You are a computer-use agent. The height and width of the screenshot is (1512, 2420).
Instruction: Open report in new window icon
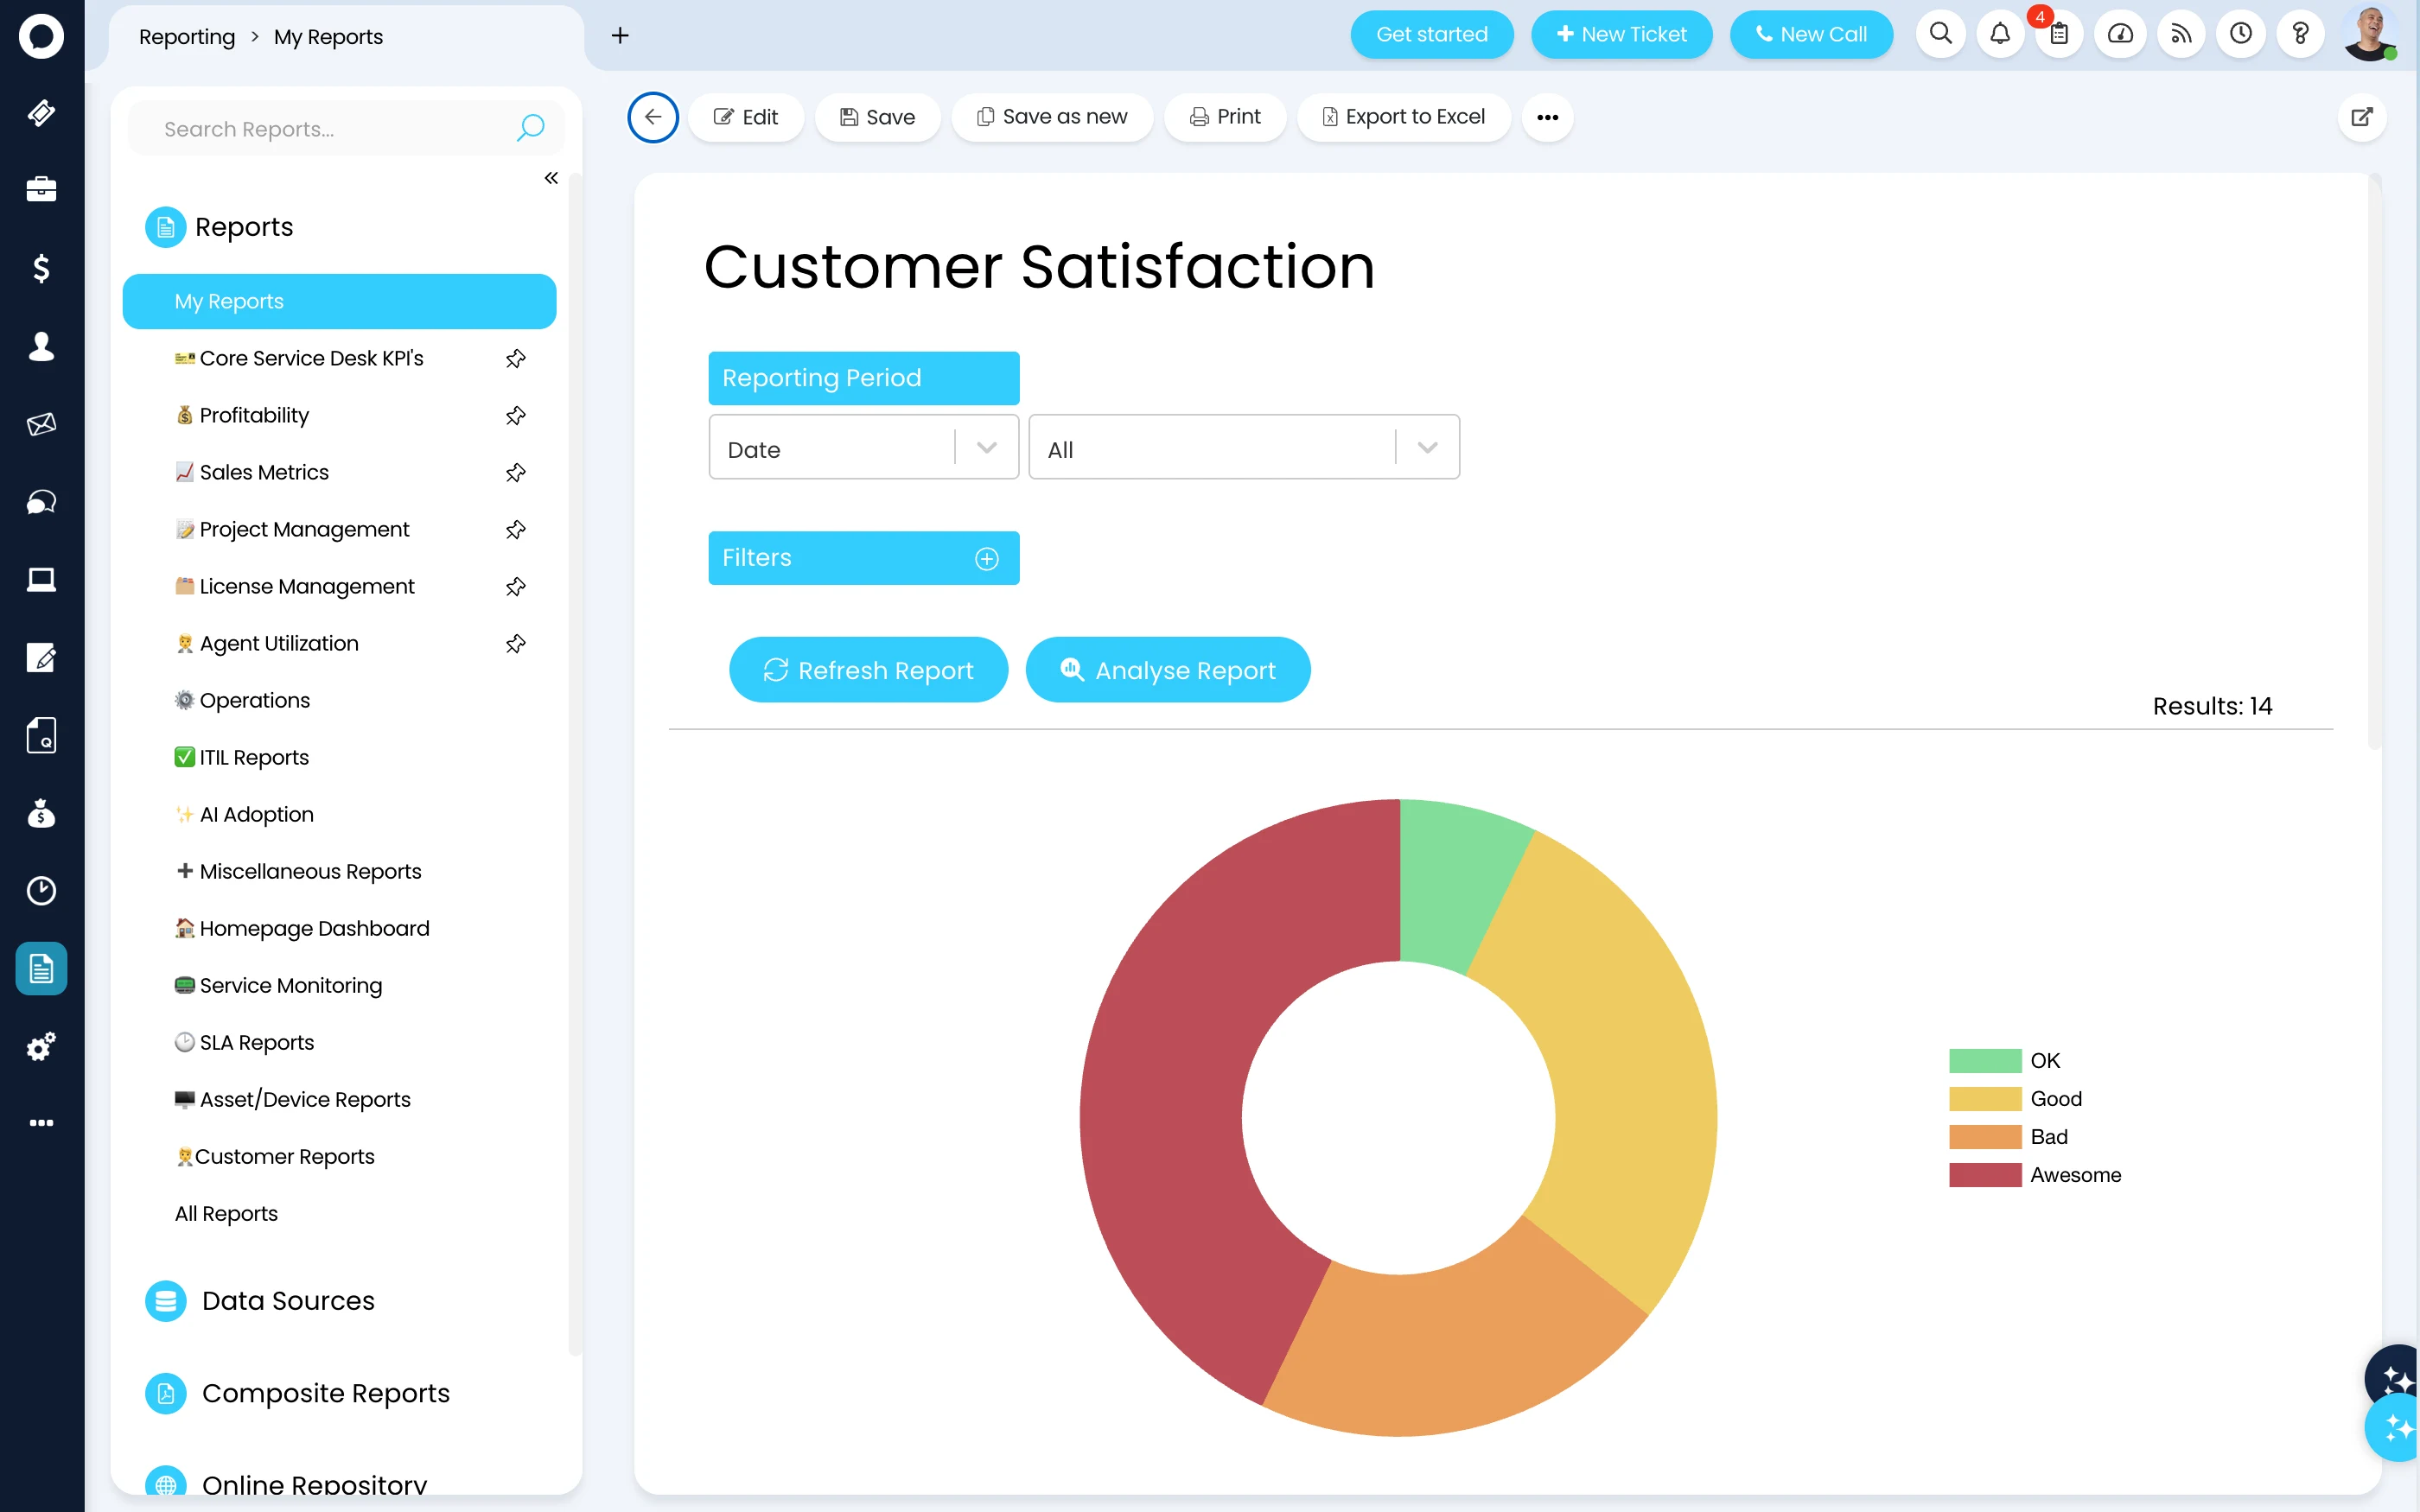click(2362, 117)
